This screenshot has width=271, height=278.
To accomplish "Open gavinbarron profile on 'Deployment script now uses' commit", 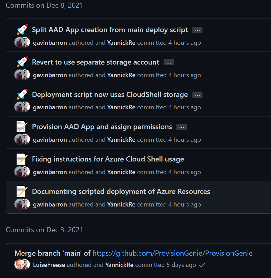I will [x=50, y=107].
